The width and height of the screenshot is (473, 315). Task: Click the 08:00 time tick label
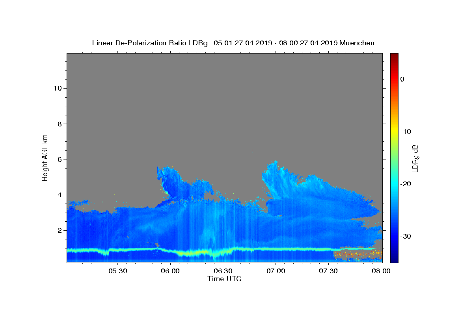(381, 271)
